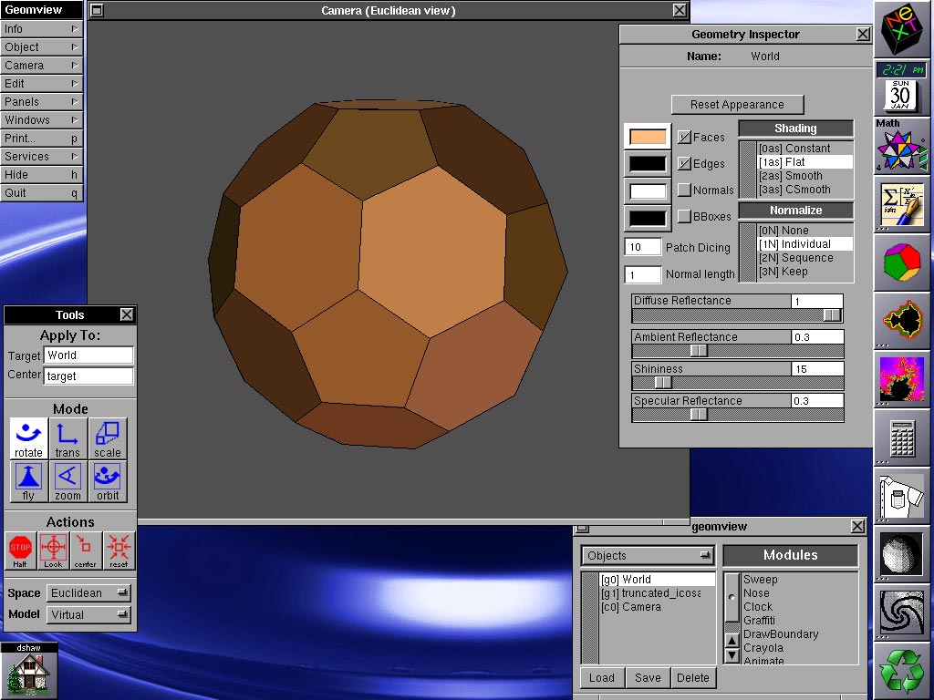Viewport: 934px width, 700px height.
Task: Click the Load button
Action: pos(602,677)
